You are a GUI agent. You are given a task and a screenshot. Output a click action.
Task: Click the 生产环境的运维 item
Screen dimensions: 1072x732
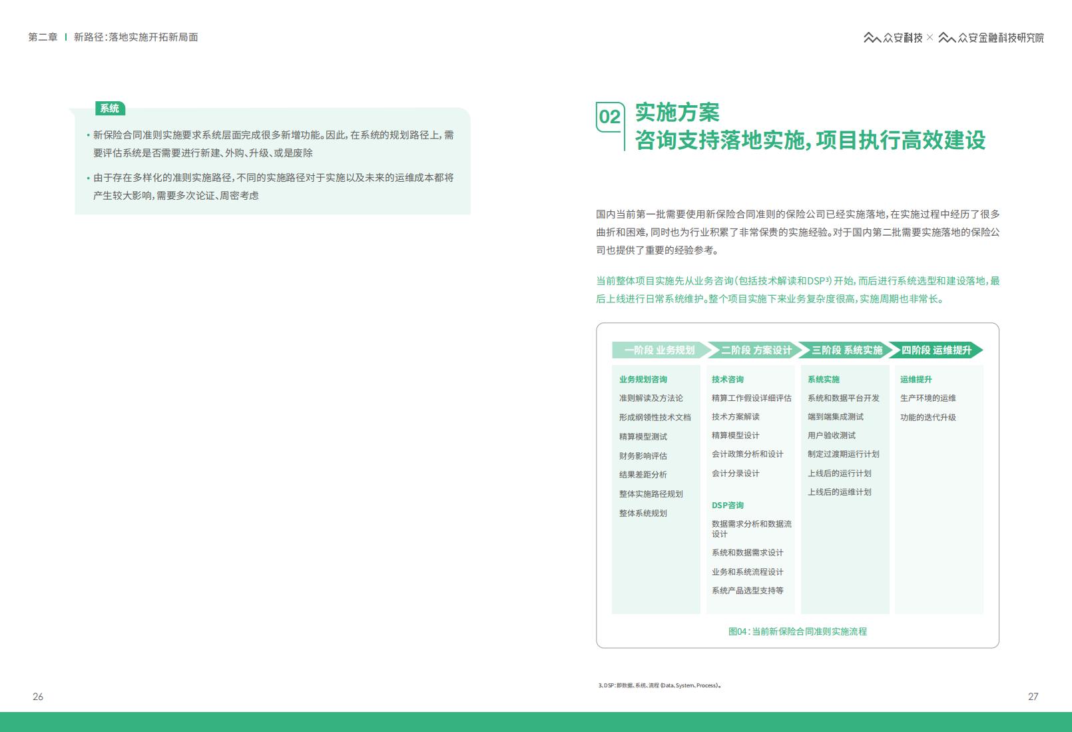pos(928,398)
